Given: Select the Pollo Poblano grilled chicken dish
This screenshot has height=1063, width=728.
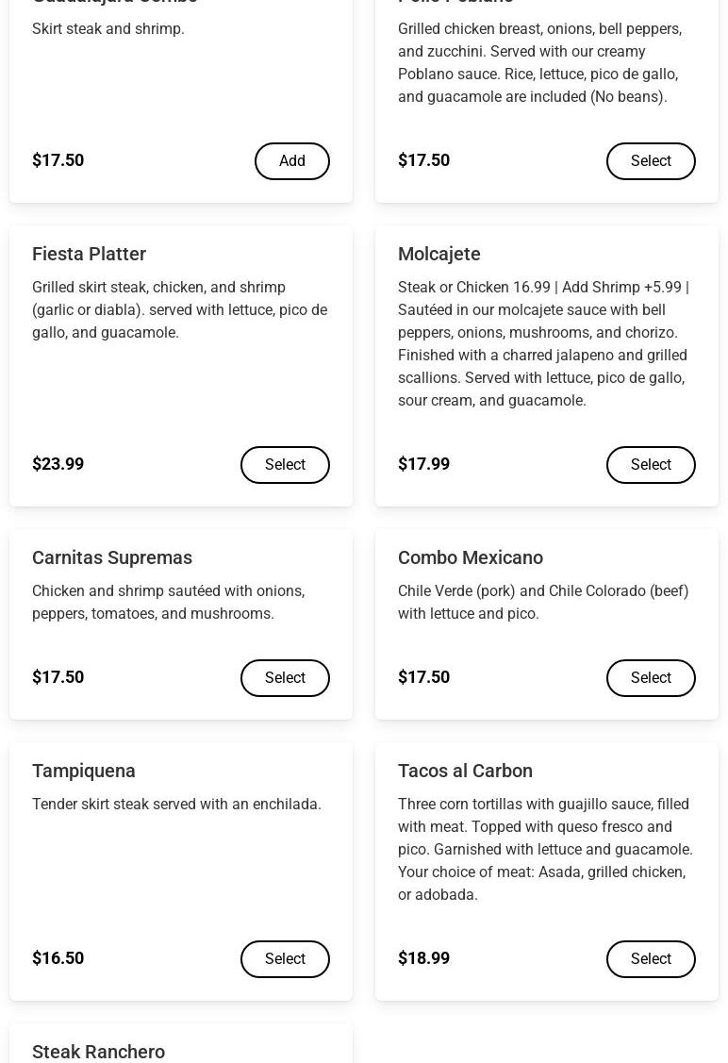Looking at the screenshot, I should click(651, 161).
